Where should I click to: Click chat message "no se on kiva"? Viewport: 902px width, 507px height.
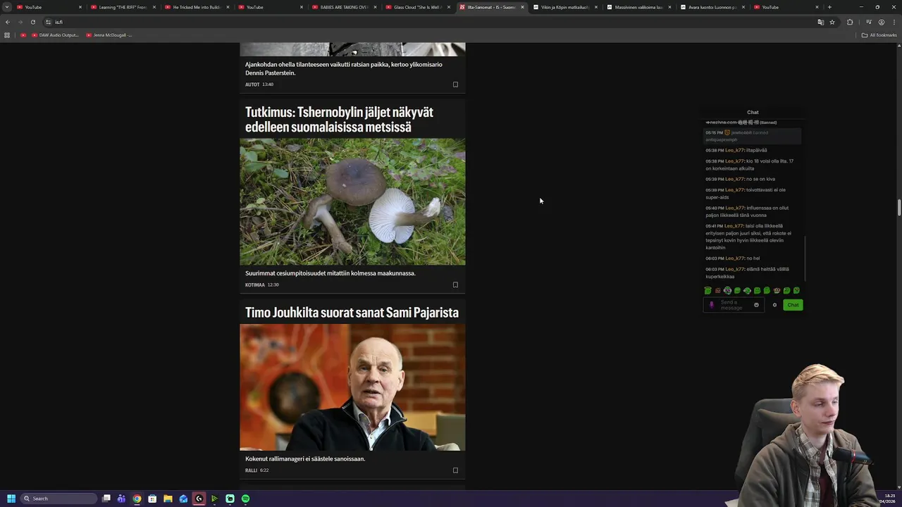point(760,179)
